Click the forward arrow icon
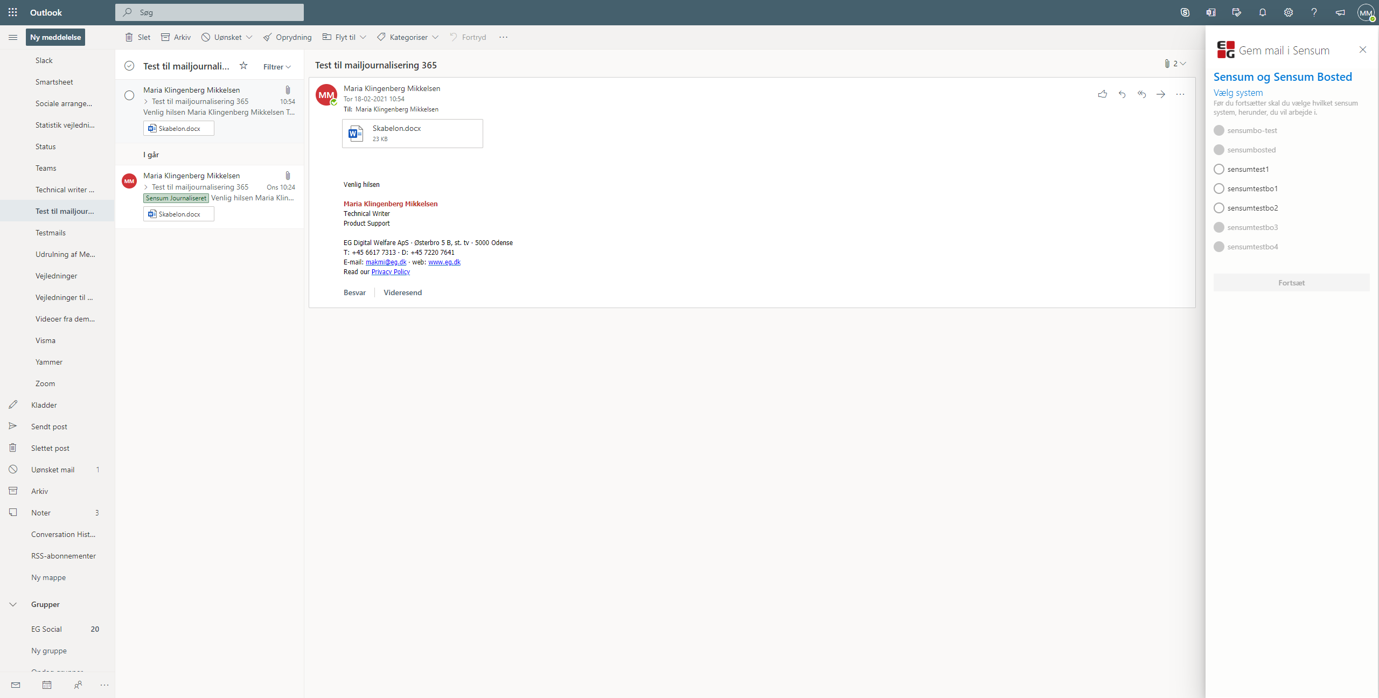This screenshot has width=1379, height=698. coord(1161,94)
